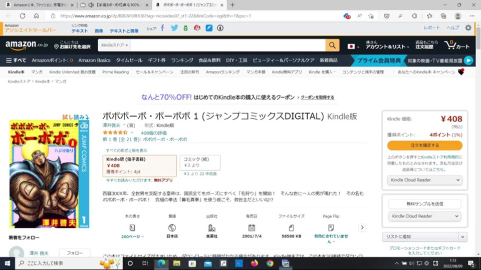The height and width of the screenshot is (270, 481).
Task: Click お届け先を選択 delivery location
Action: click(x=72, y=45)
